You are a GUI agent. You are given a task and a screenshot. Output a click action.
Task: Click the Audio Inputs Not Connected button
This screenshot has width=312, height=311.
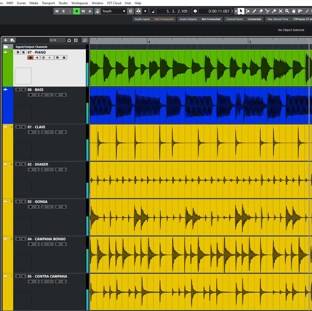[x=164, y=19]
